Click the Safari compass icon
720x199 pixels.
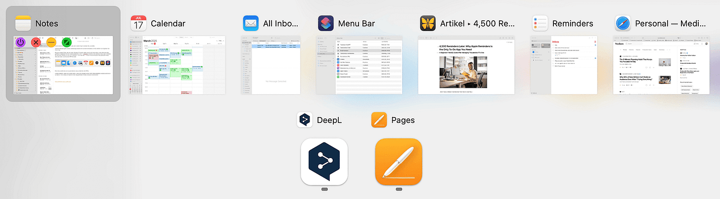tap(623, 24)
